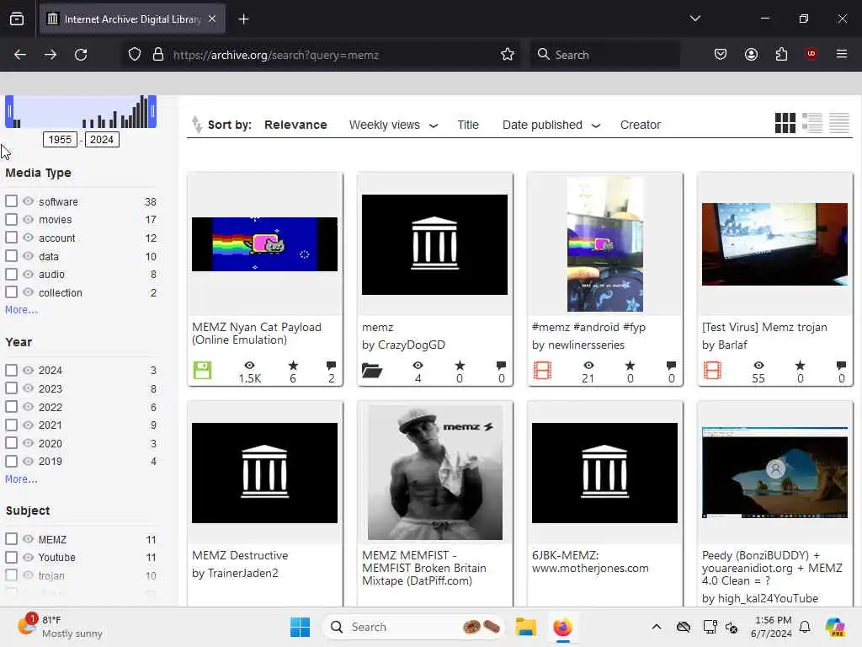Open [Test Virus] Memz trojan title

point(764,327)
